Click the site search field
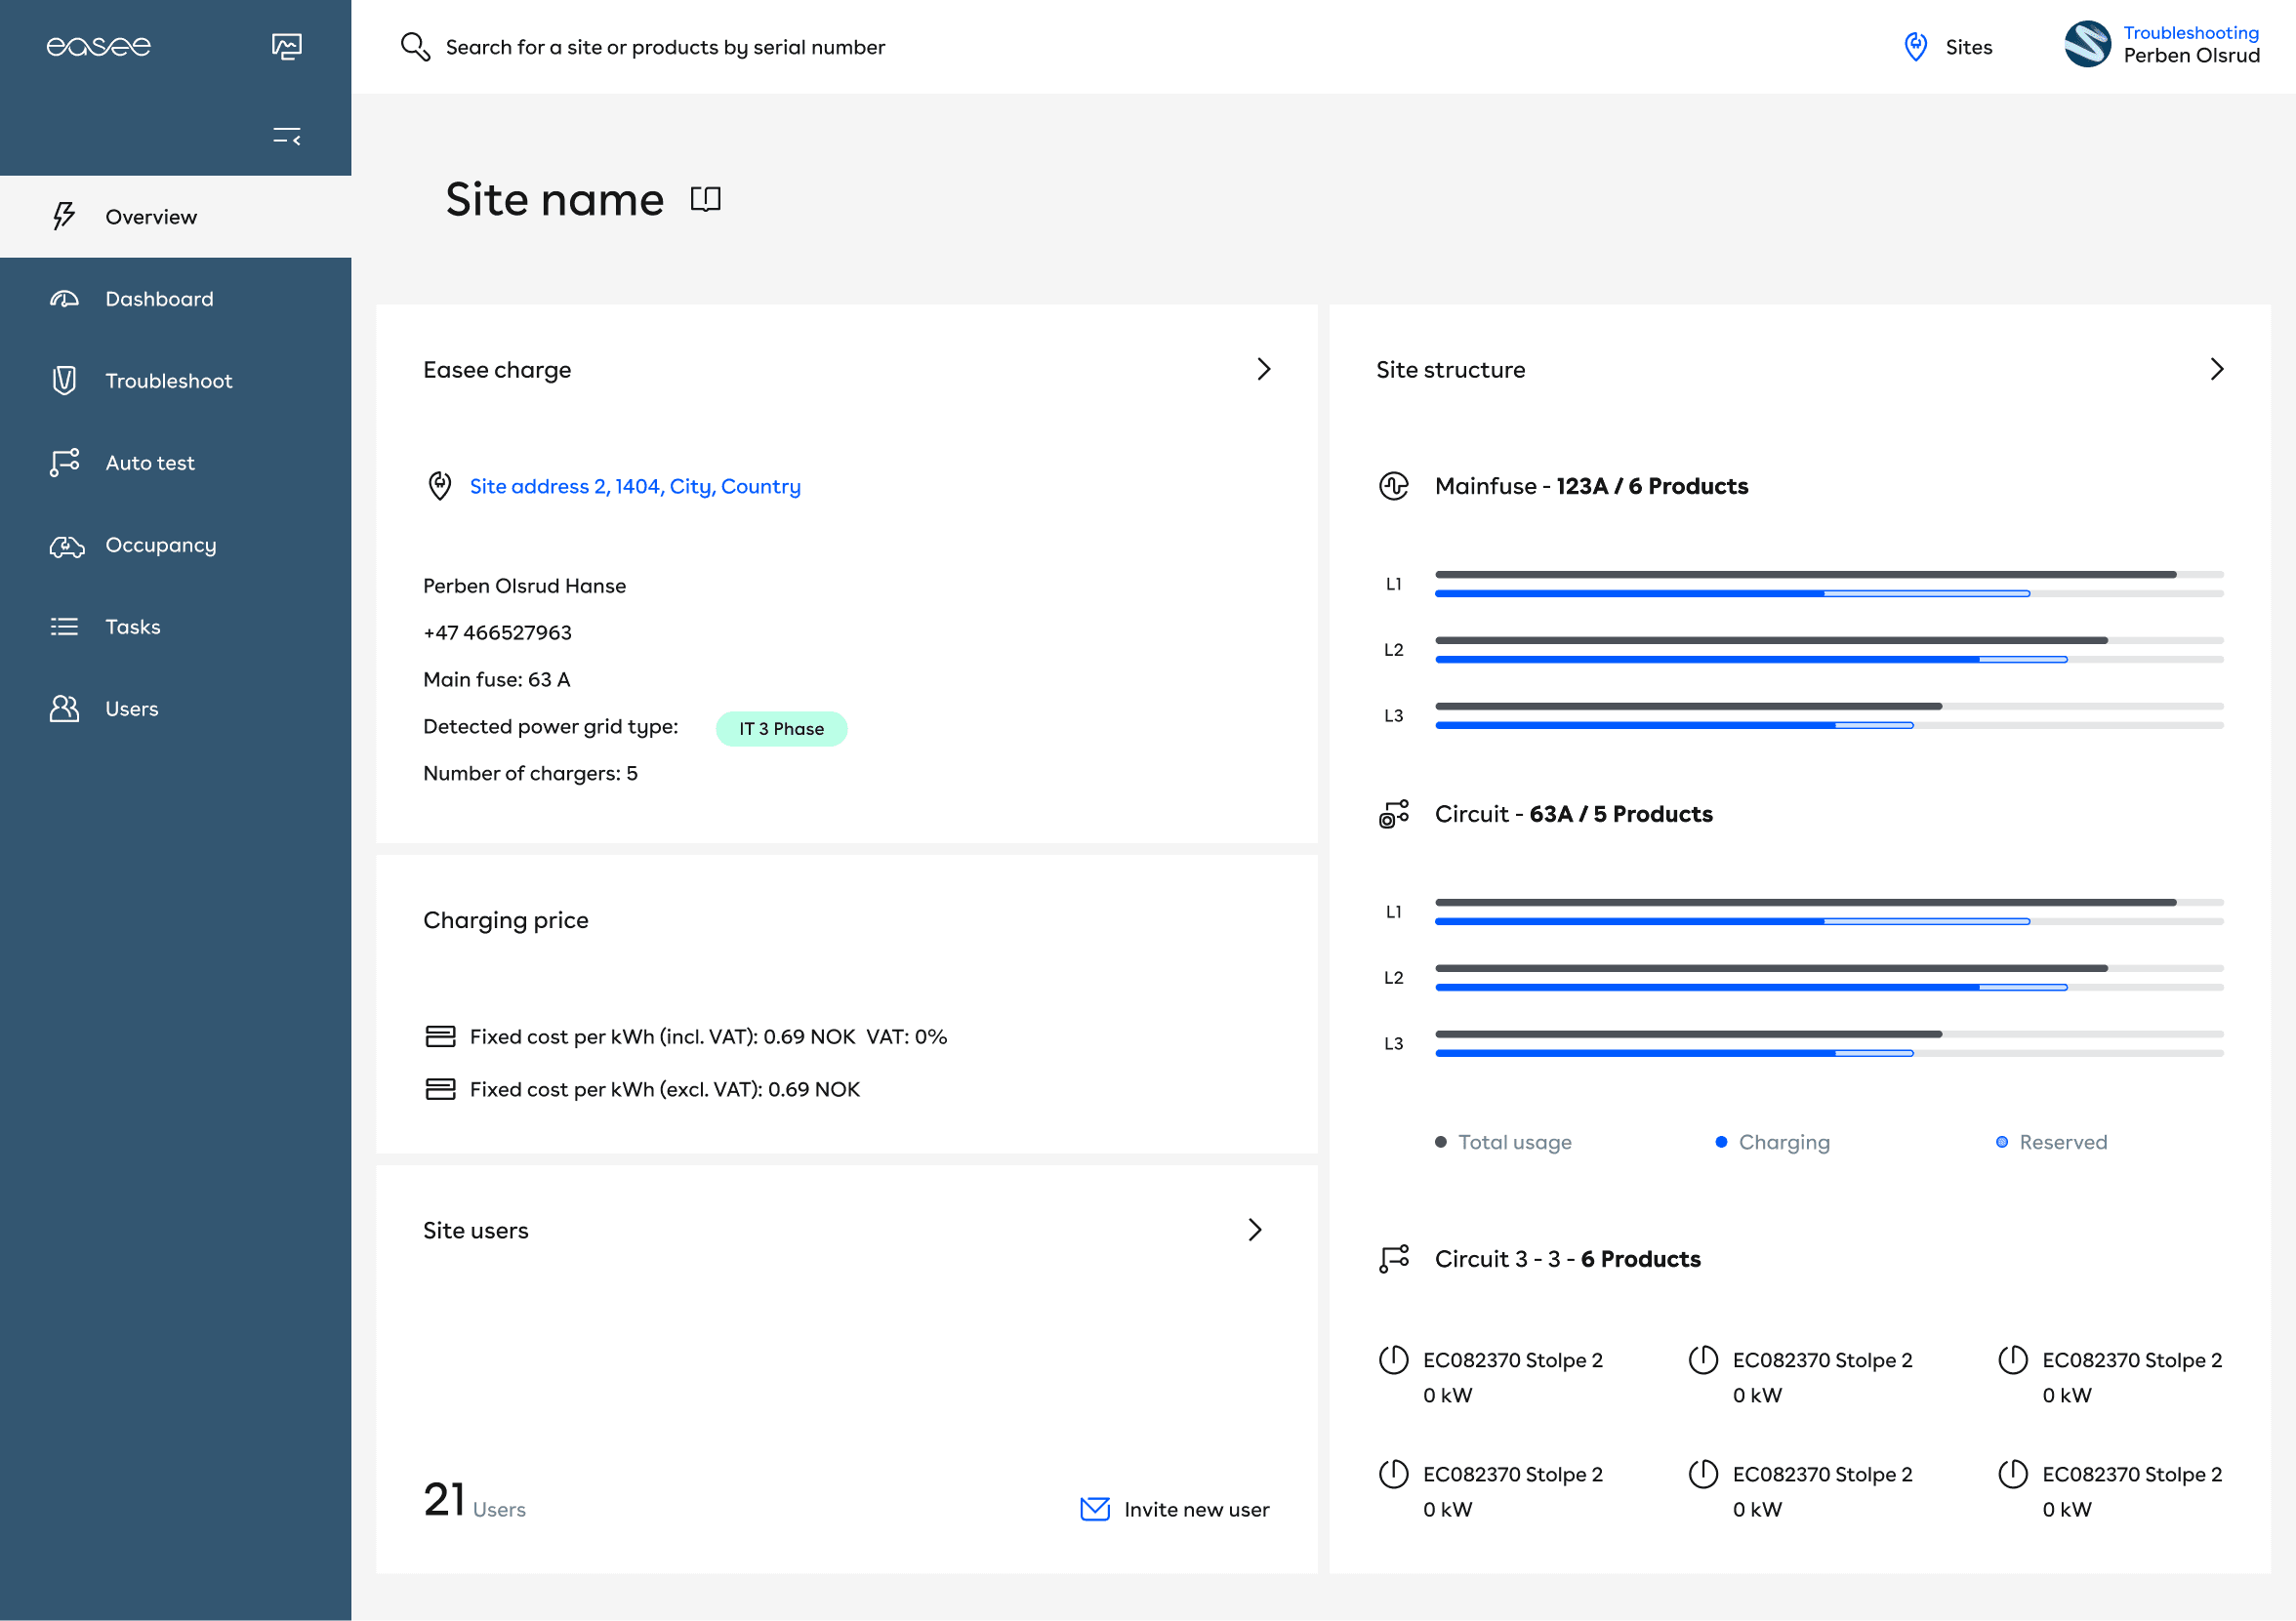The width and height of the screenshot is (2296, 1621). click(x=665, y=47)
